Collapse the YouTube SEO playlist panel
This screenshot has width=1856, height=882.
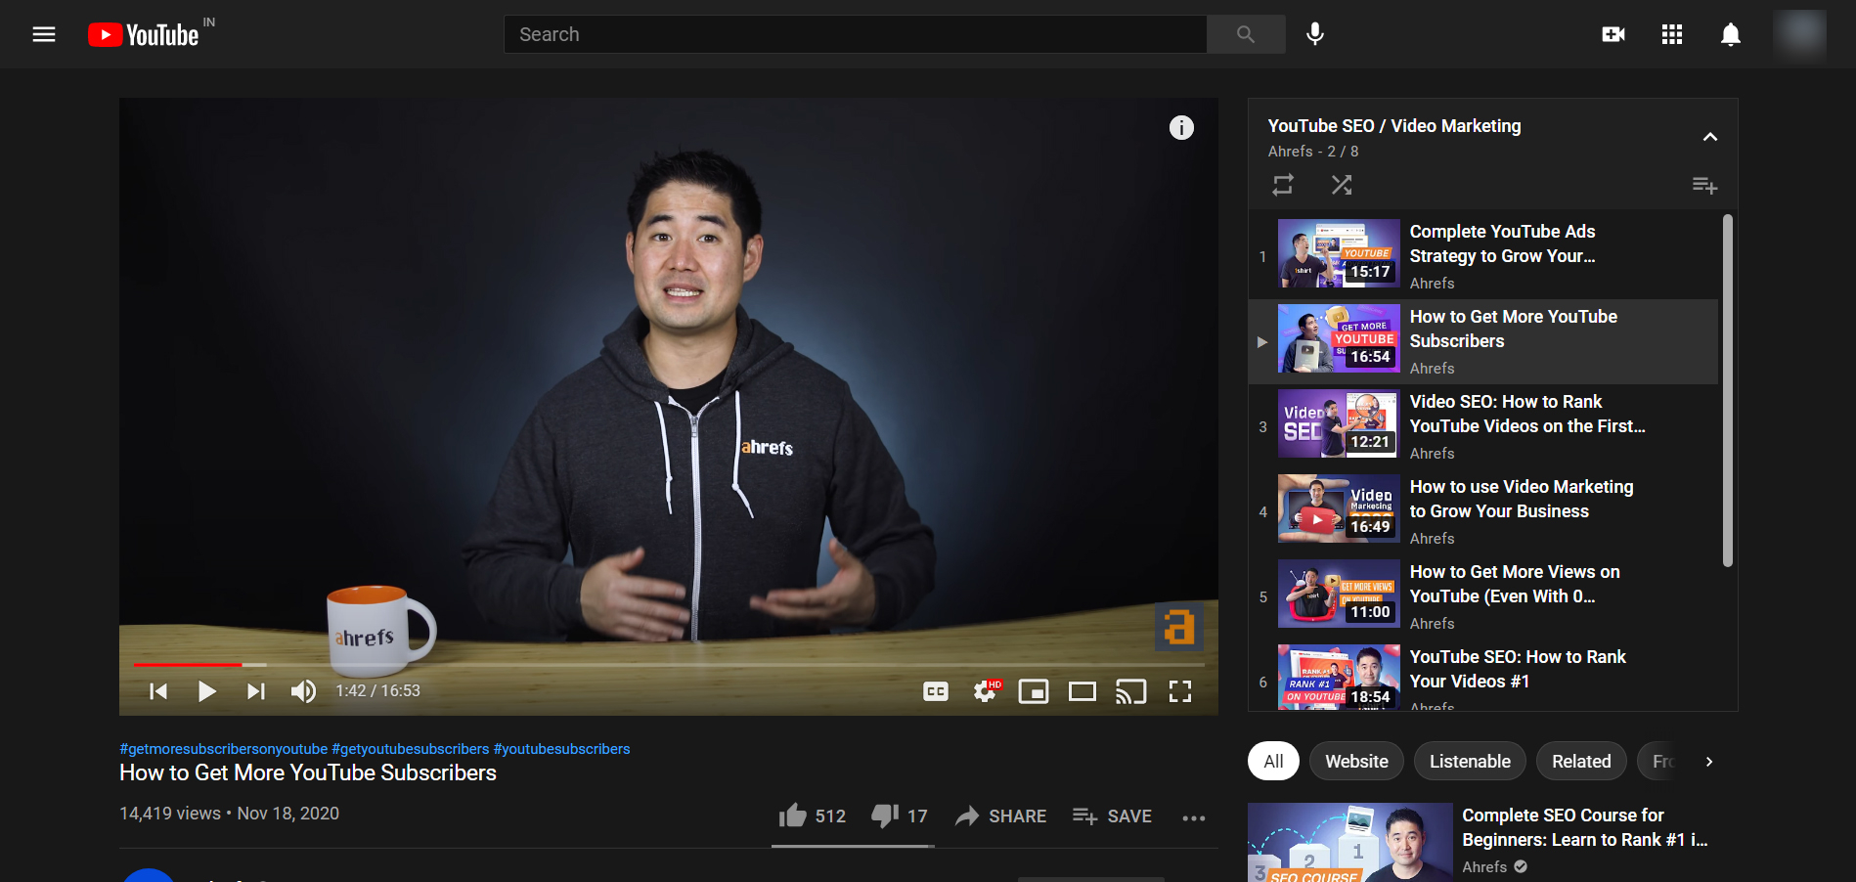tap(1710, 137)
